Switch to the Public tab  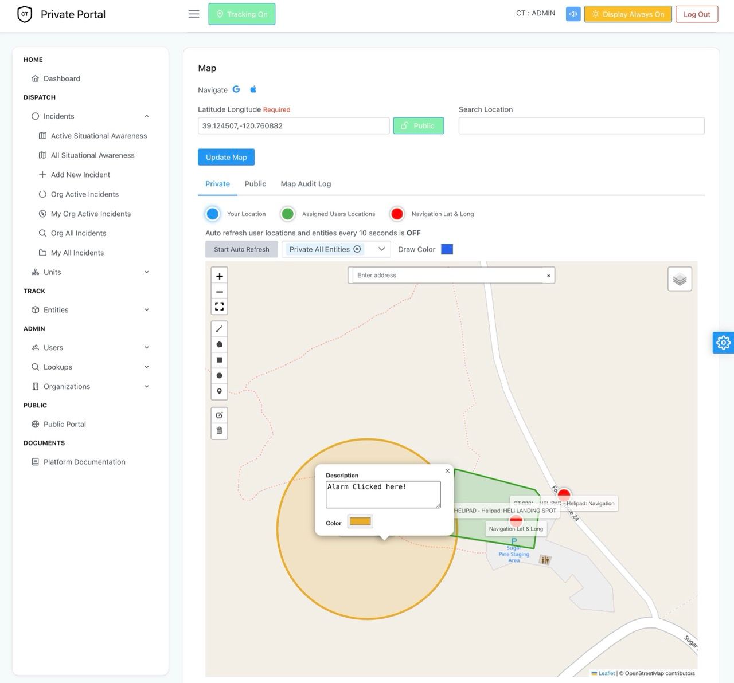click(255, 184)
